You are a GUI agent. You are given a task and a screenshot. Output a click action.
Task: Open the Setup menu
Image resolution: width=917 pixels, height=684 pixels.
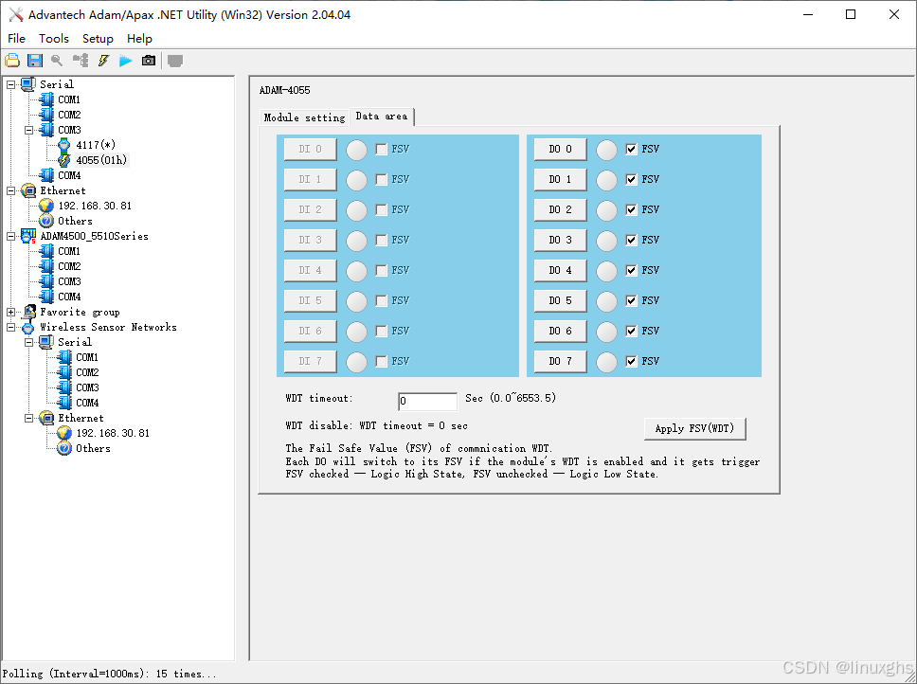(x=98, y=39)
